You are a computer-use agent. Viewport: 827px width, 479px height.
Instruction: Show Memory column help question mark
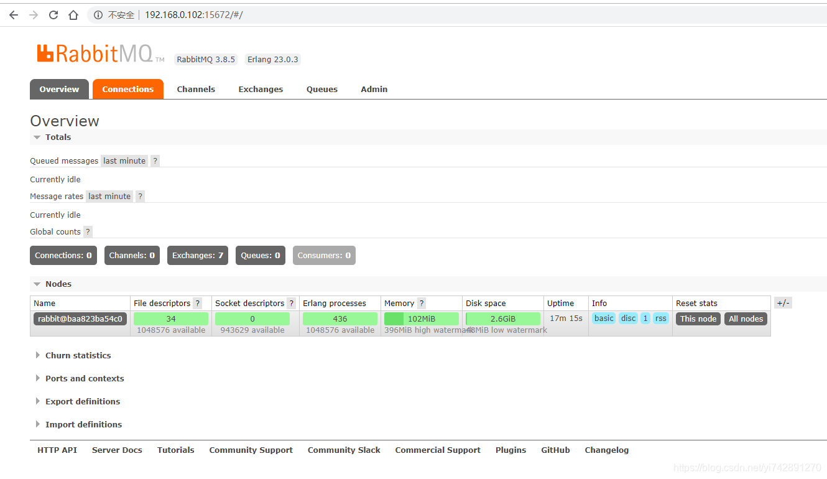(x=421, y=303)
